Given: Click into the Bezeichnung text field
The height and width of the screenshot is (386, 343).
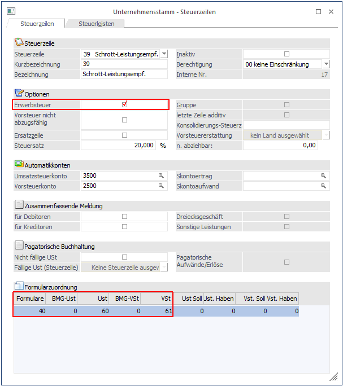Looking at the screenshot, I should pyautogui.click(x=124, y=74).
